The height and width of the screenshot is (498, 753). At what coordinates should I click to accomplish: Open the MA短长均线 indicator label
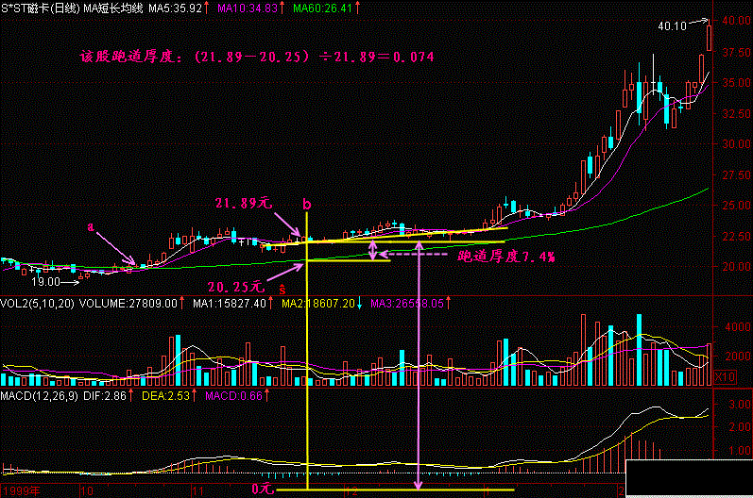[115, 7]
